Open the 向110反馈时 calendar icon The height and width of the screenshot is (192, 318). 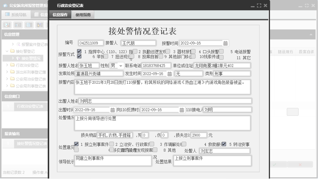coord(182,110)
